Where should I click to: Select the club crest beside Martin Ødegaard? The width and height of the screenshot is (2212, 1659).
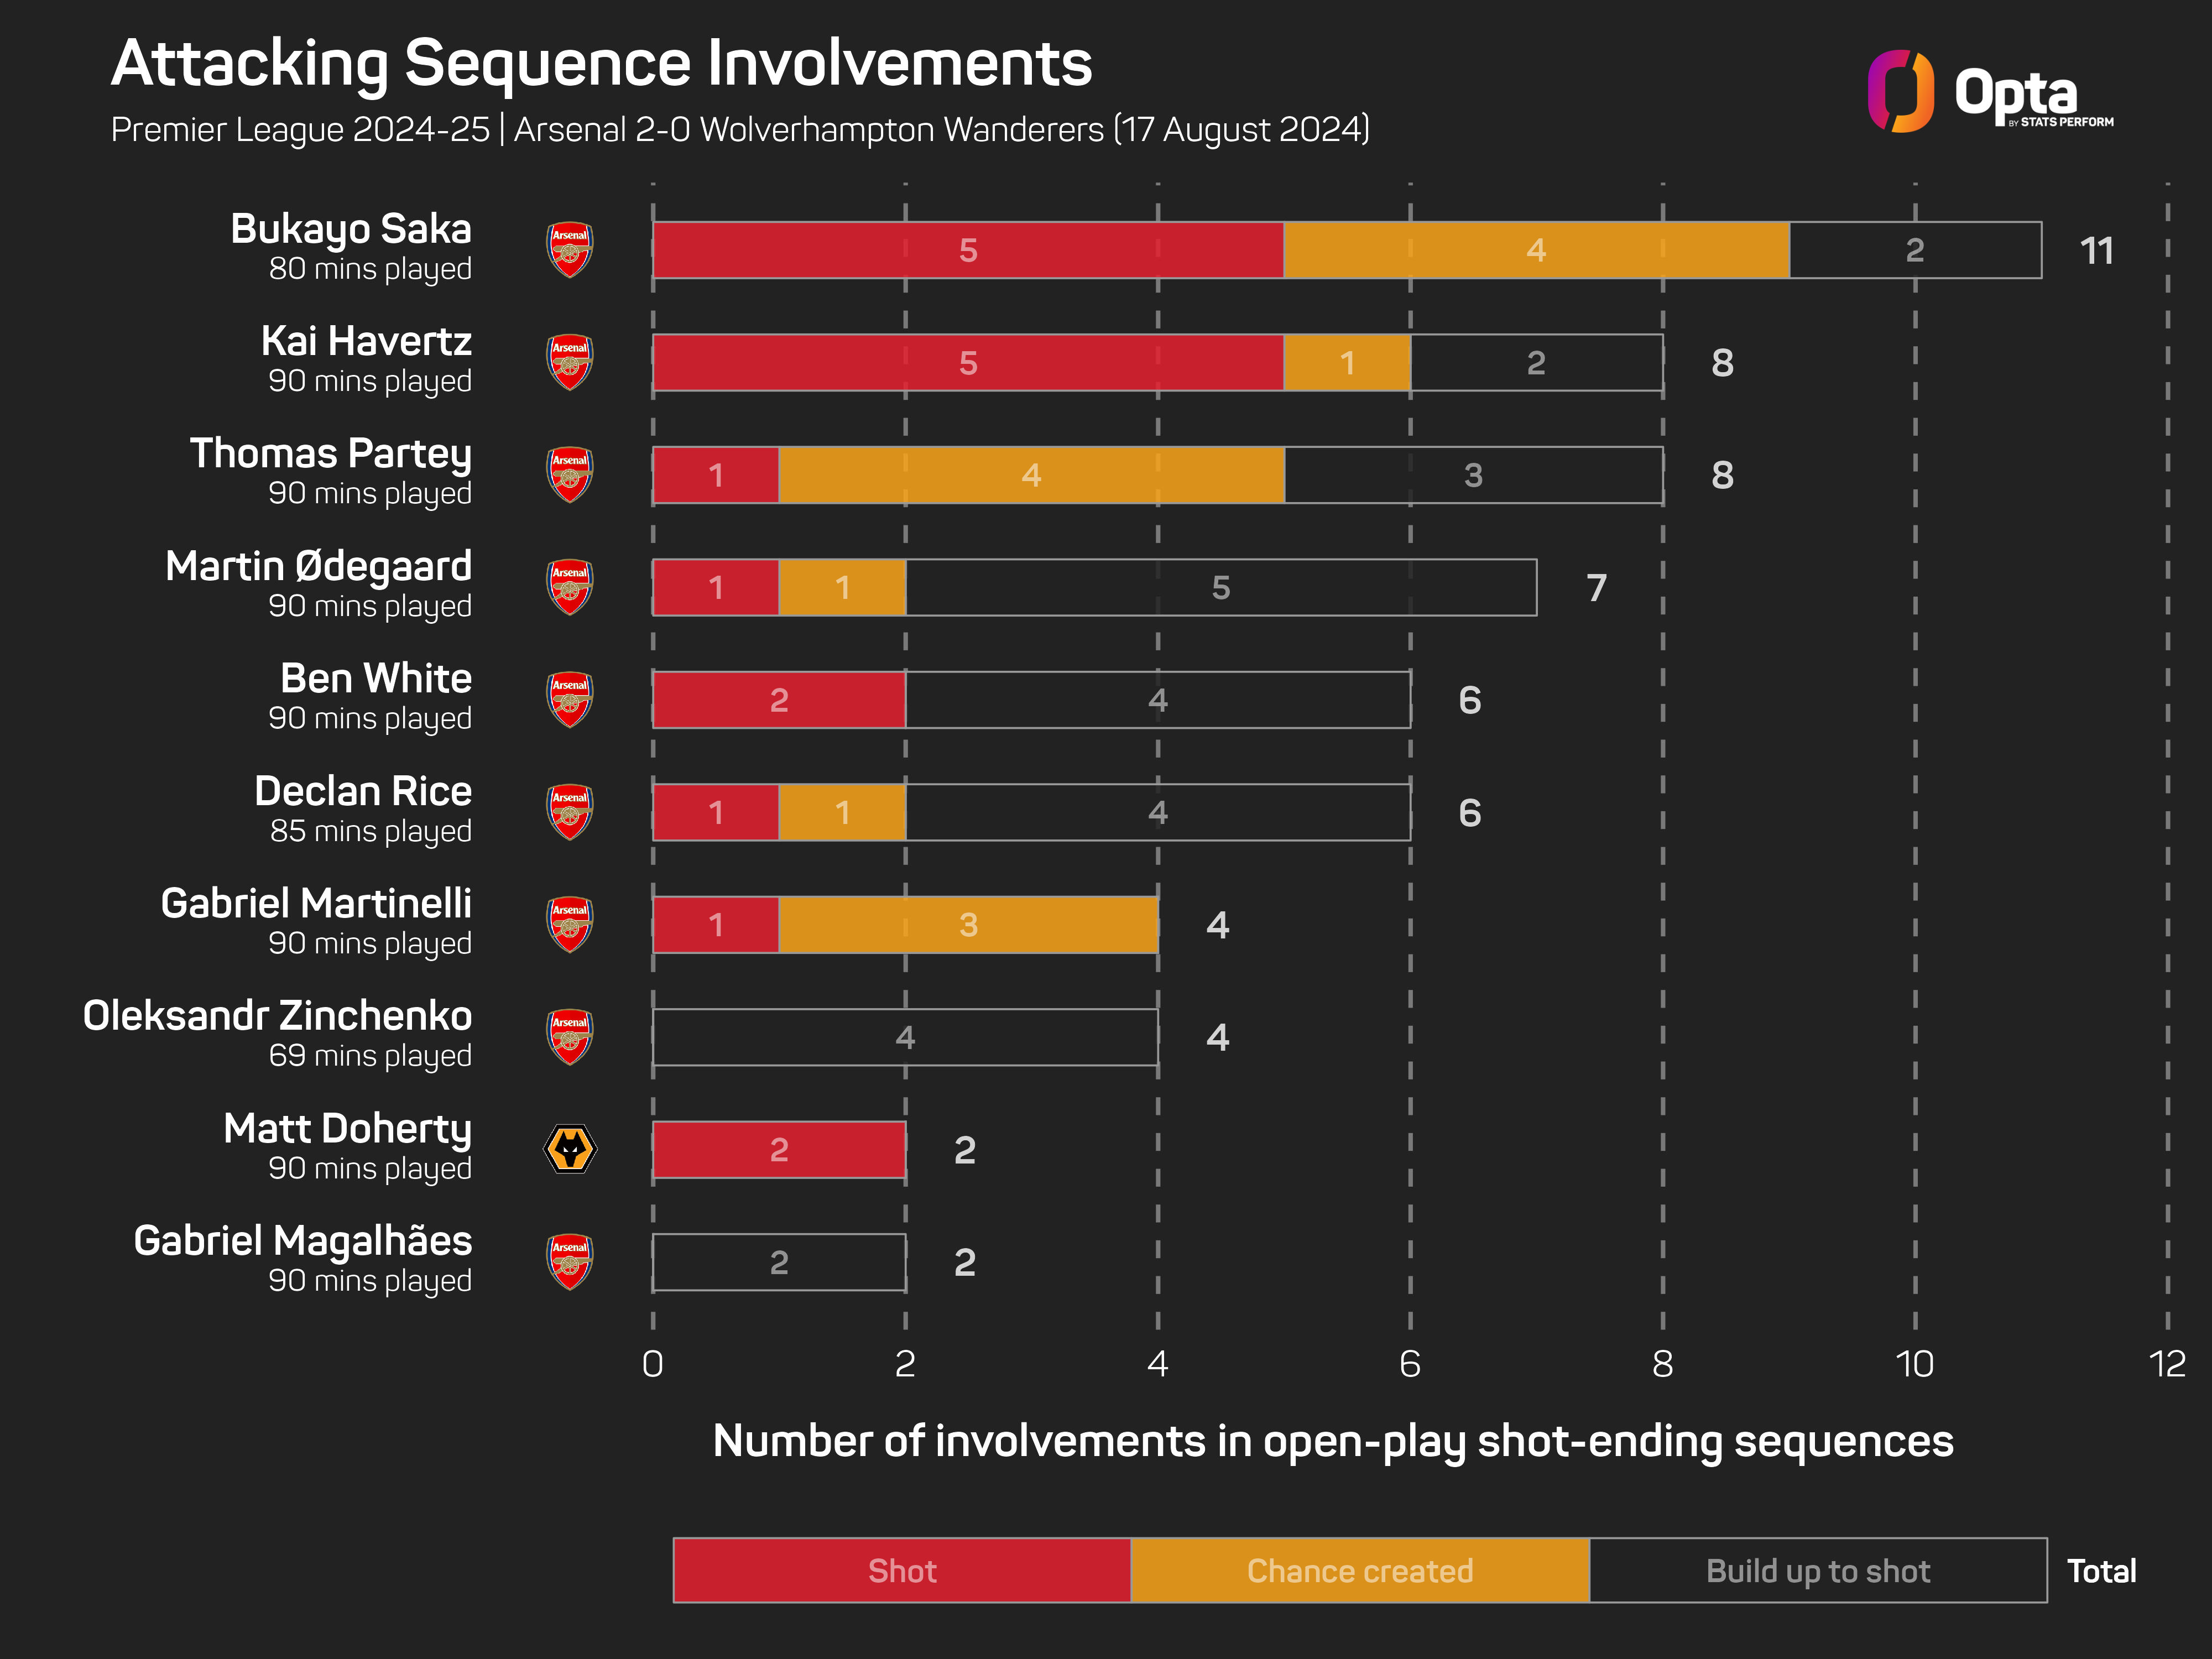570,587
